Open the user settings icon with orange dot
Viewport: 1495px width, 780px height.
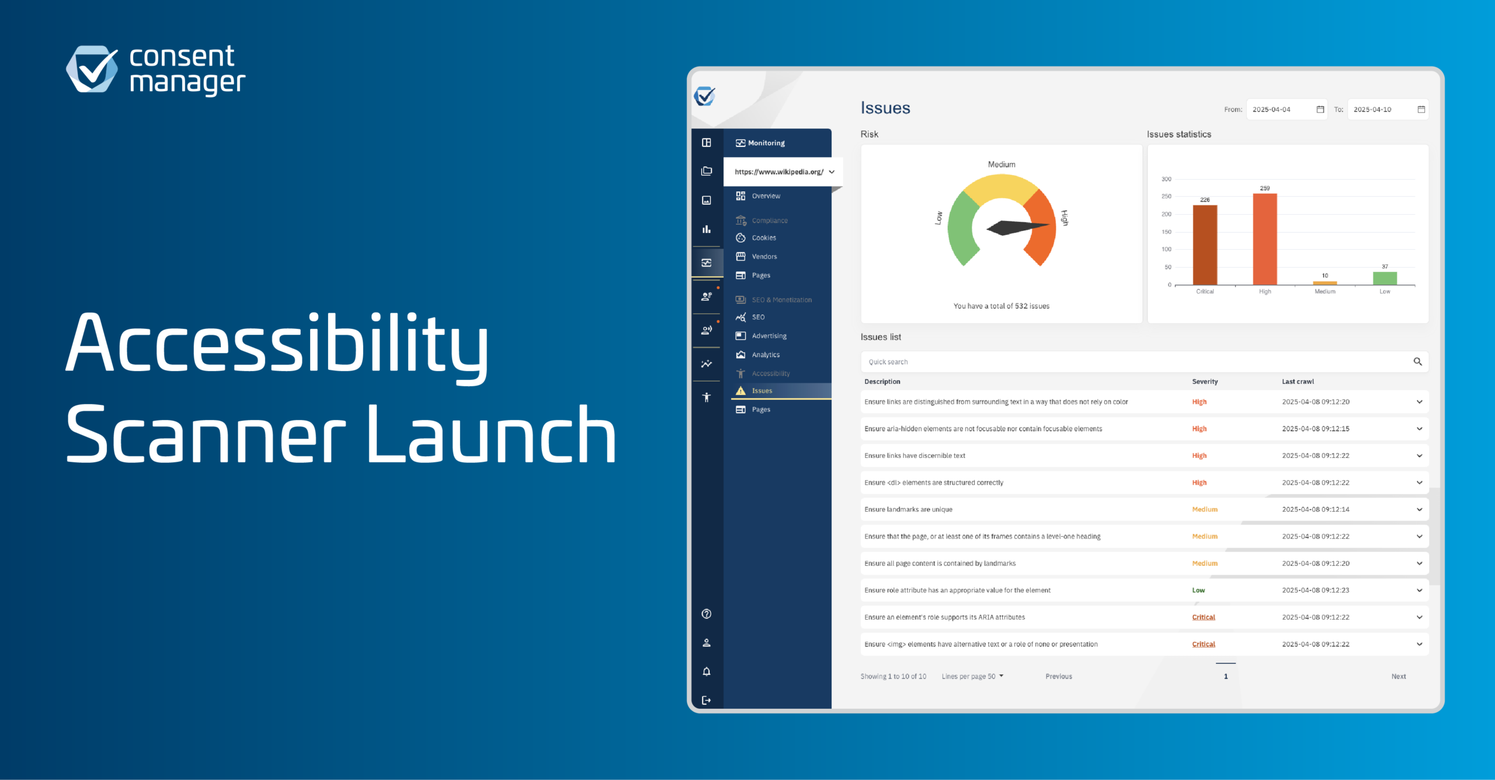pyautogui.click(x=707, y=296)
